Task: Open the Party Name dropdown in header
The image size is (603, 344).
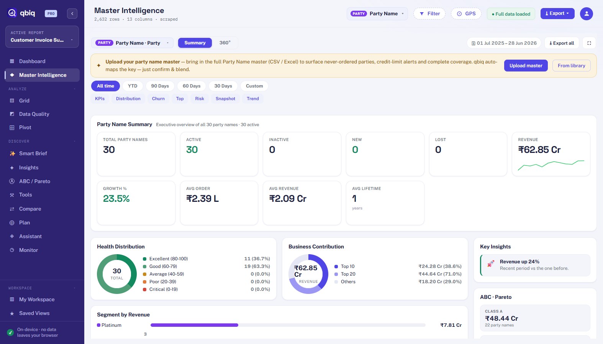Action: [x=377, y=14]
